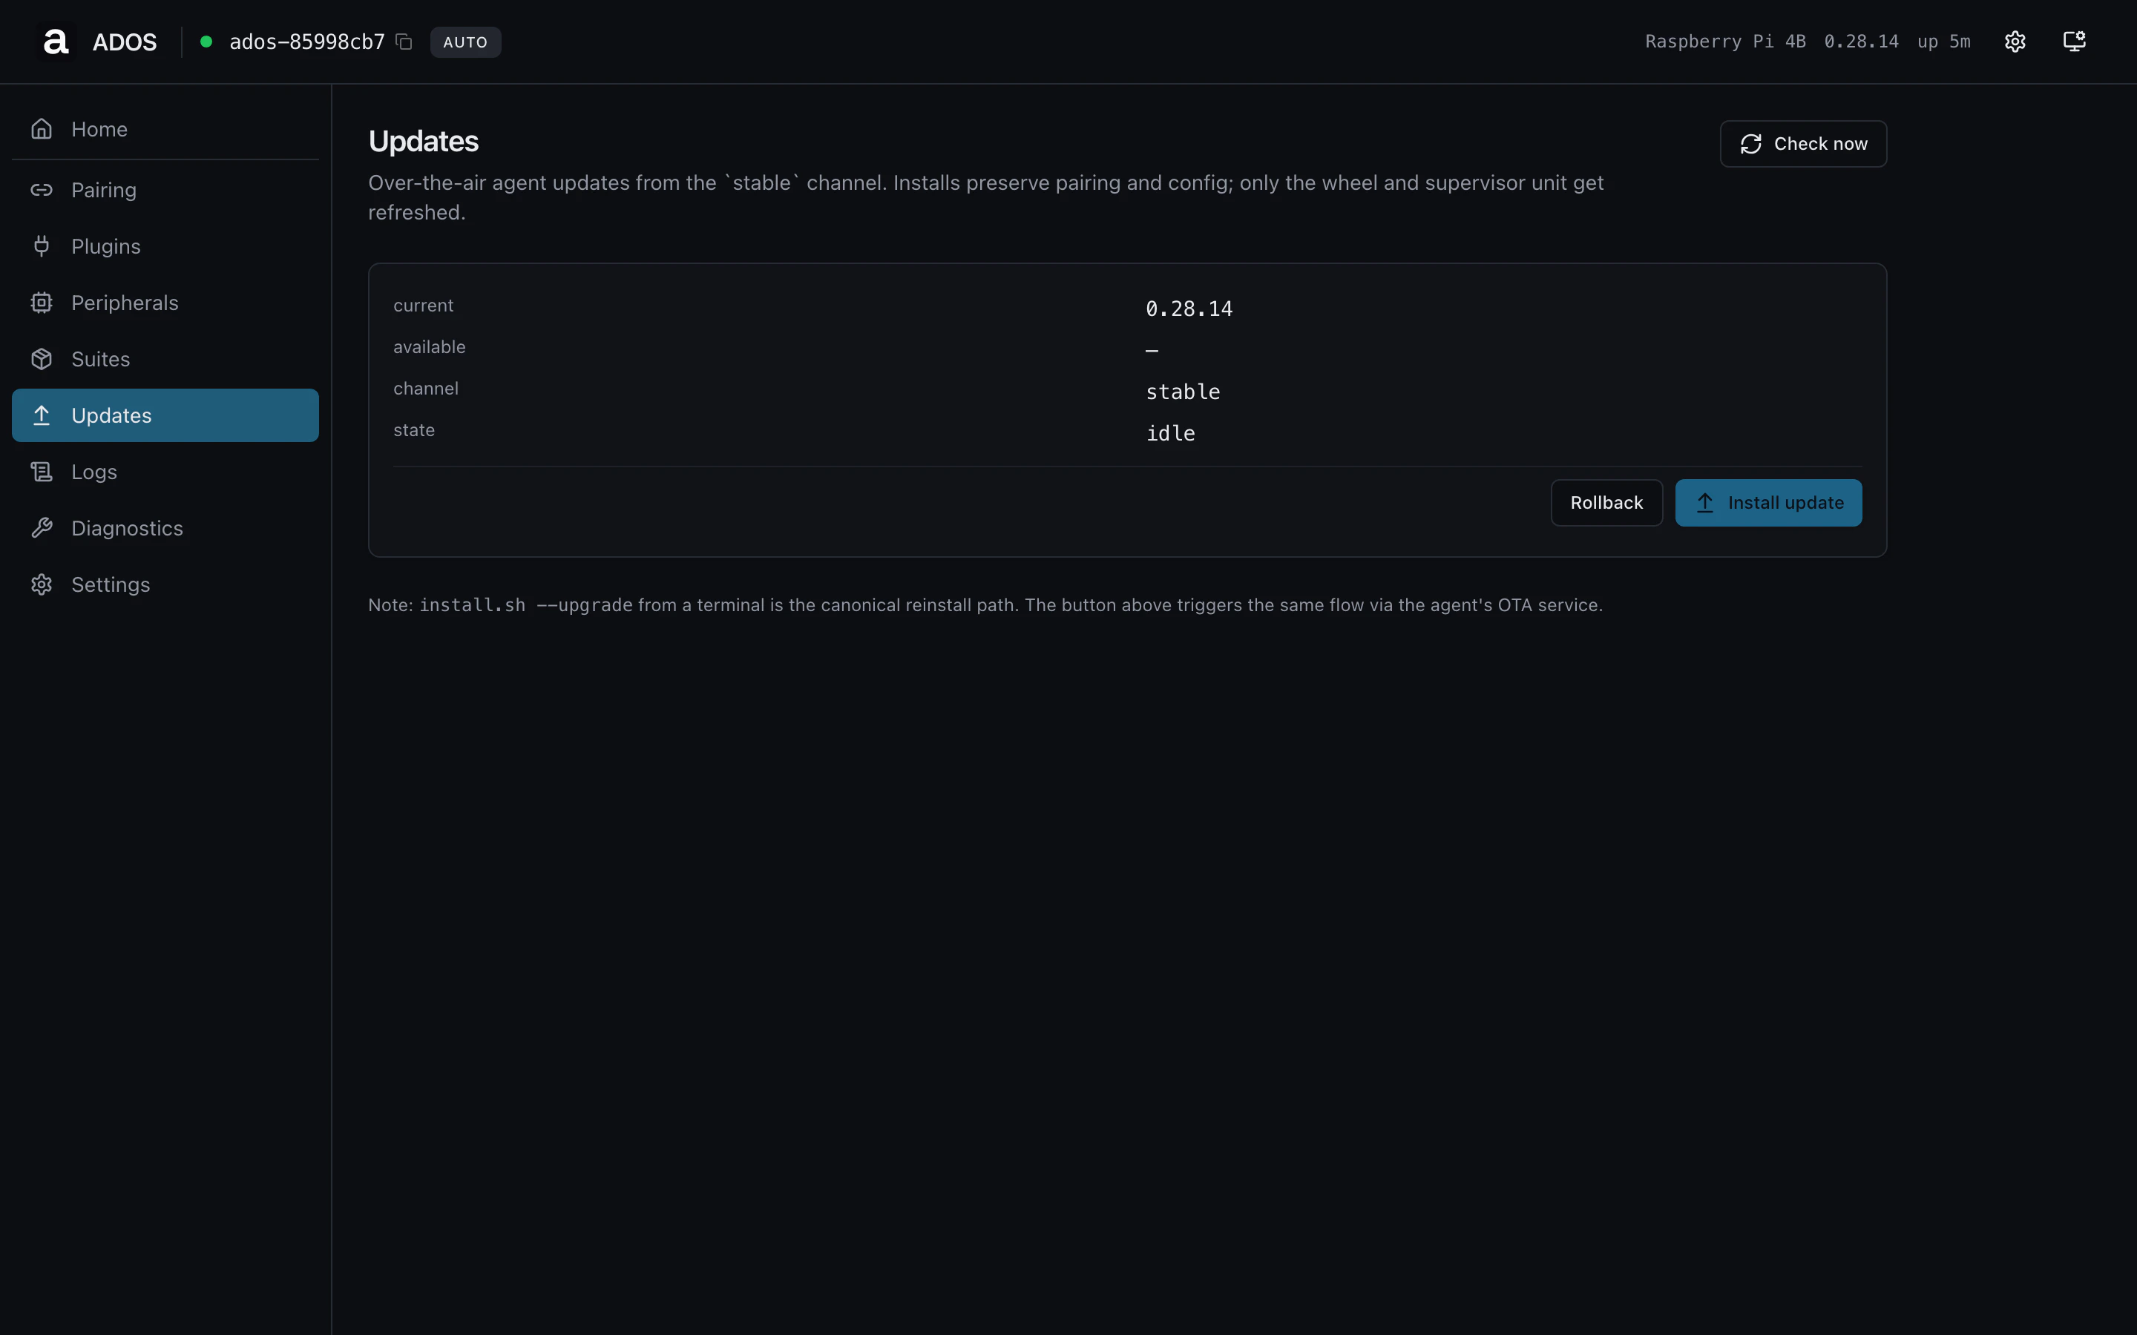Go to Diagnostics
Viewport: 2137px width, 1335px height.
(165, 528)
